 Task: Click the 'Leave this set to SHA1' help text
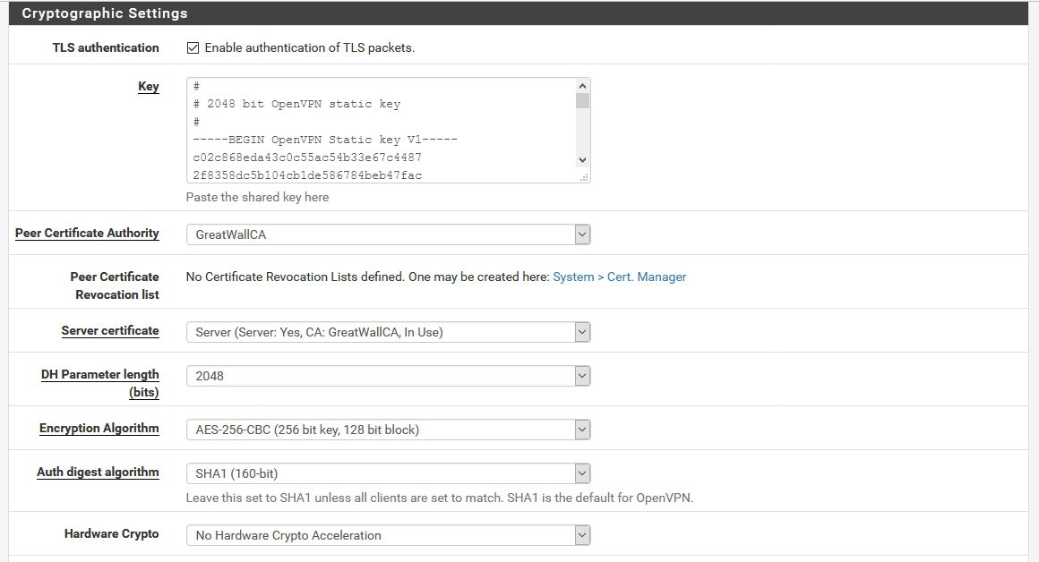point(439,498)
